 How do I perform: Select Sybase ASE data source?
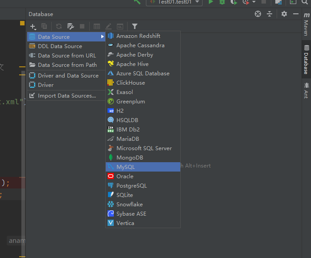[143, 213]
